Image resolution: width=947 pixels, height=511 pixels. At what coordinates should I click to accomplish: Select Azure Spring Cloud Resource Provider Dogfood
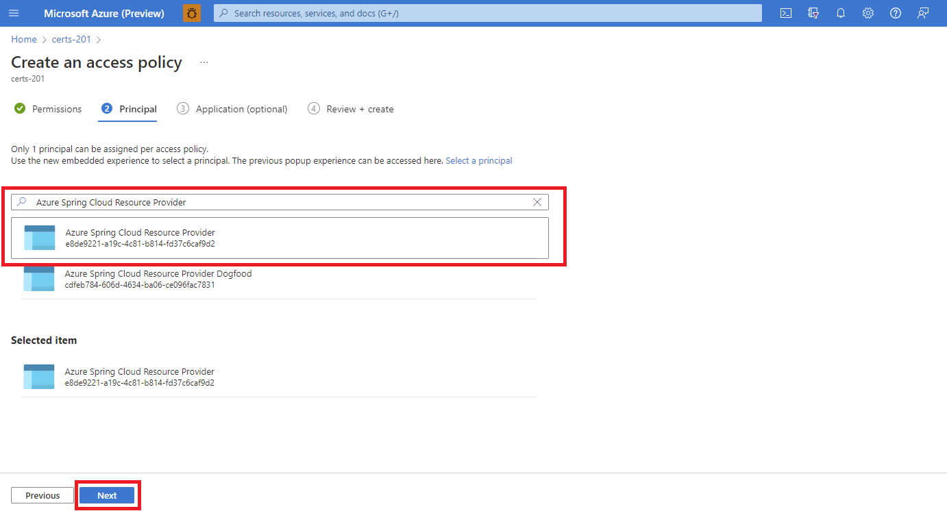pyautogui.click(x=280, y=279)
